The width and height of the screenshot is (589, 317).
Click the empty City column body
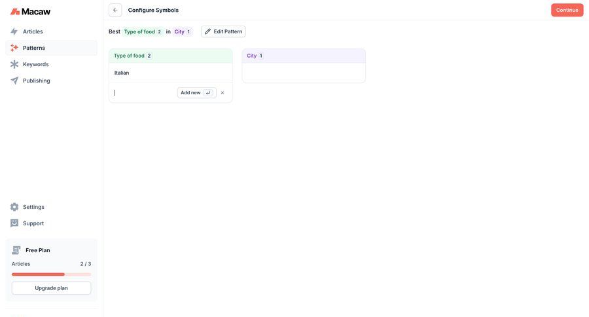(304, 73)
